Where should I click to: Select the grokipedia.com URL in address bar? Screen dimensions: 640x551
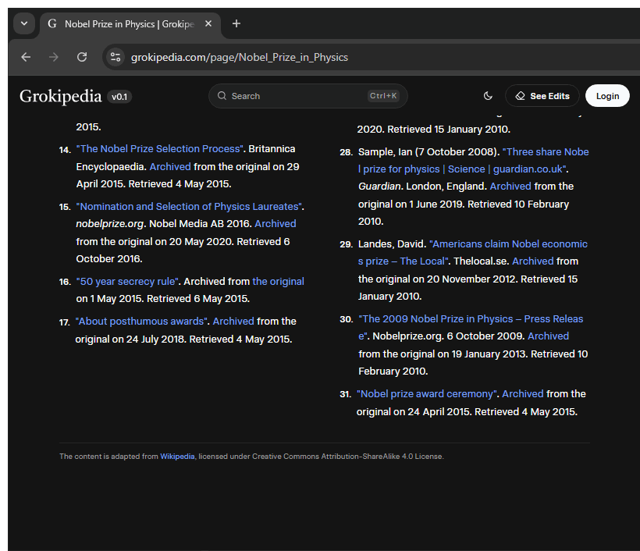point(239,57)
